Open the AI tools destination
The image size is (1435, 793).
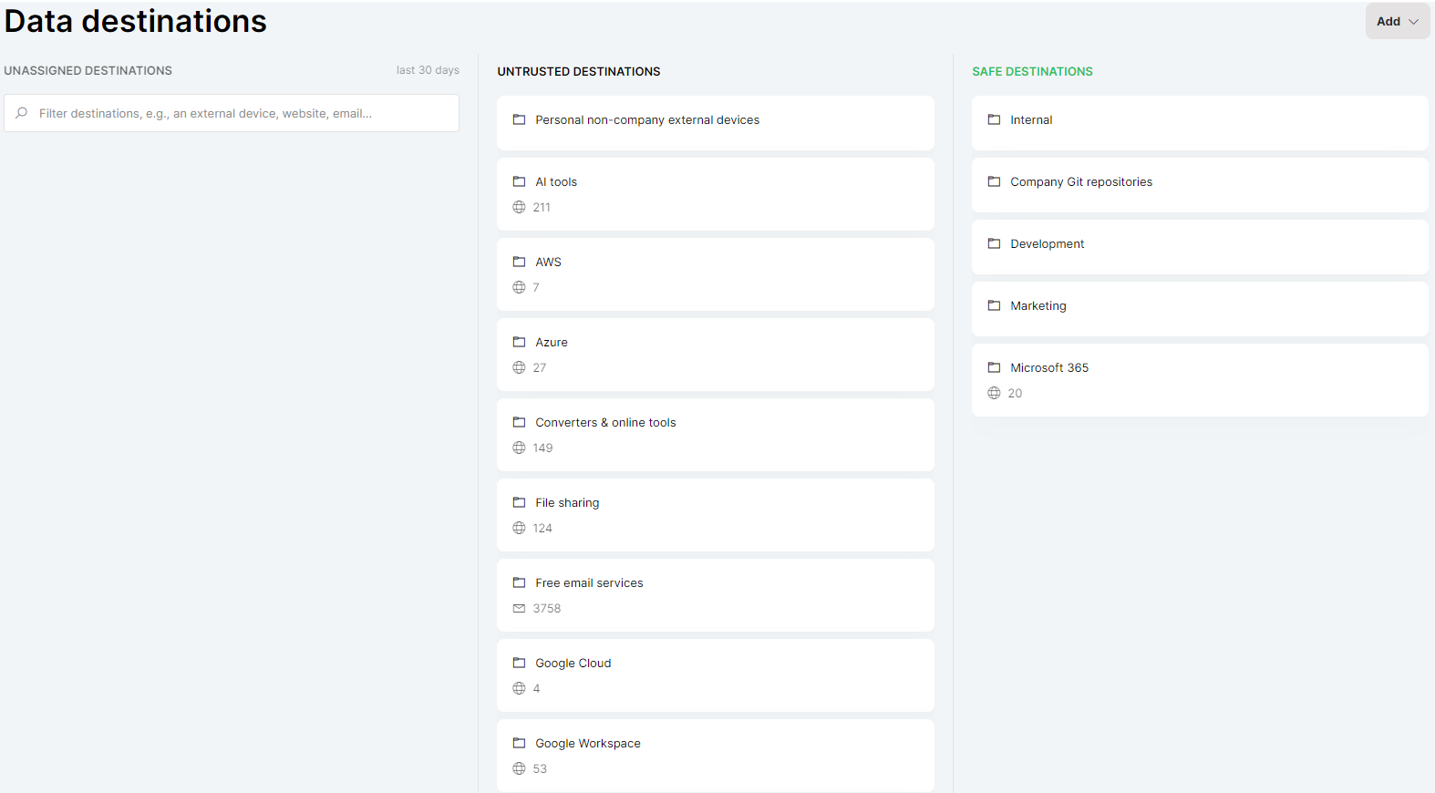716,194
